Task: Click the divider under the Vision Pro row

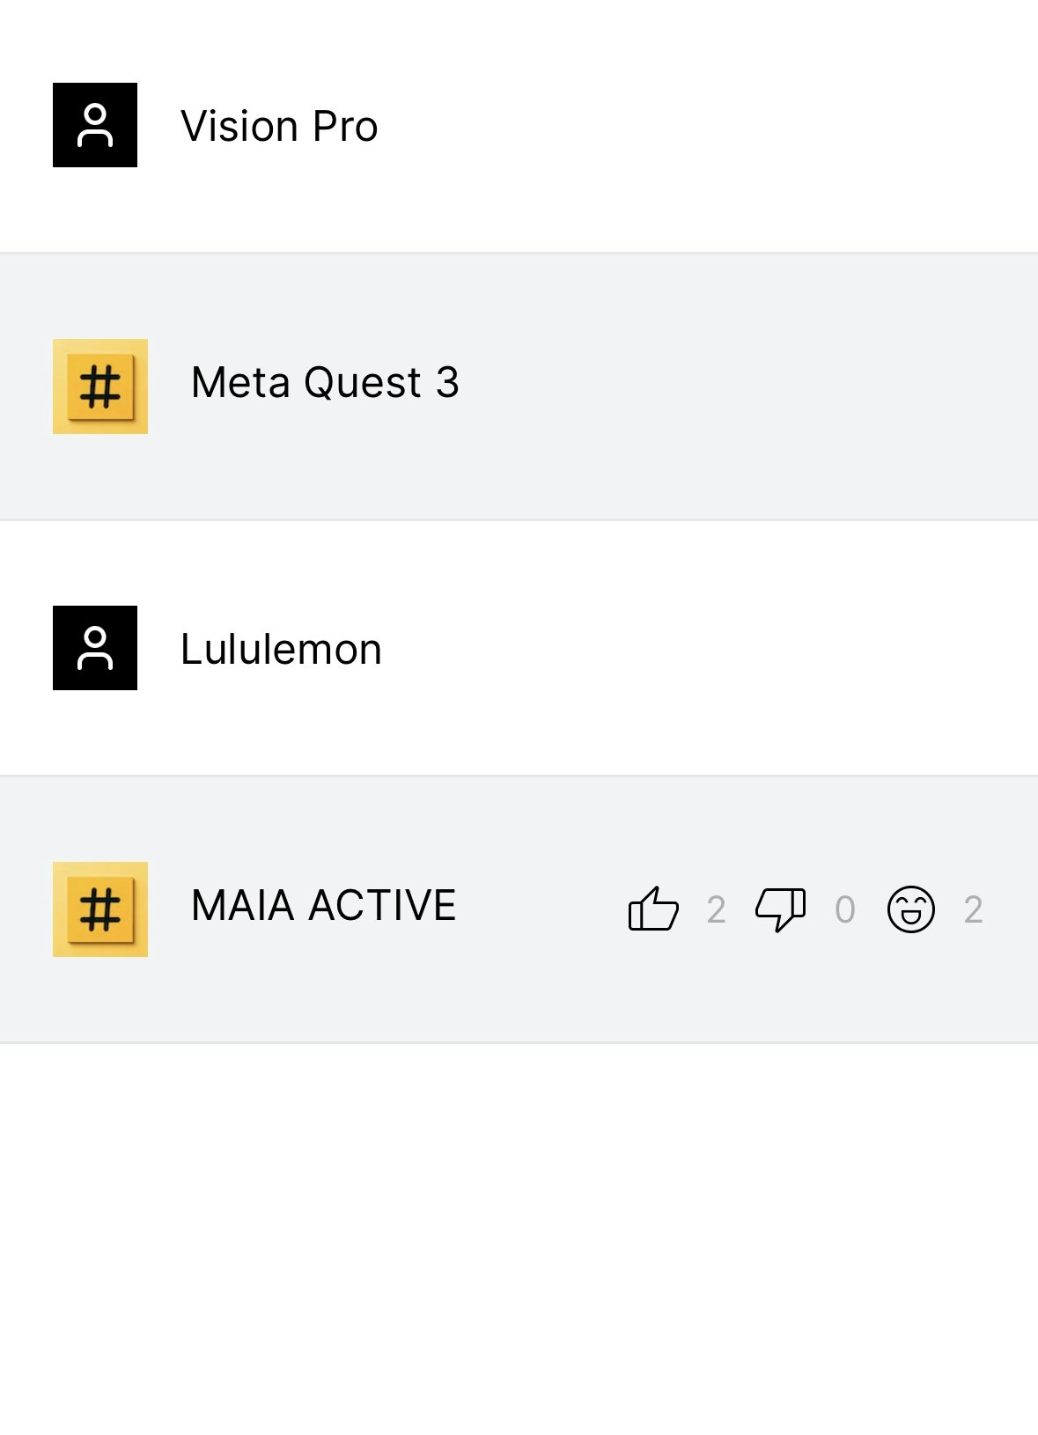Action: (x=519, y=253)
